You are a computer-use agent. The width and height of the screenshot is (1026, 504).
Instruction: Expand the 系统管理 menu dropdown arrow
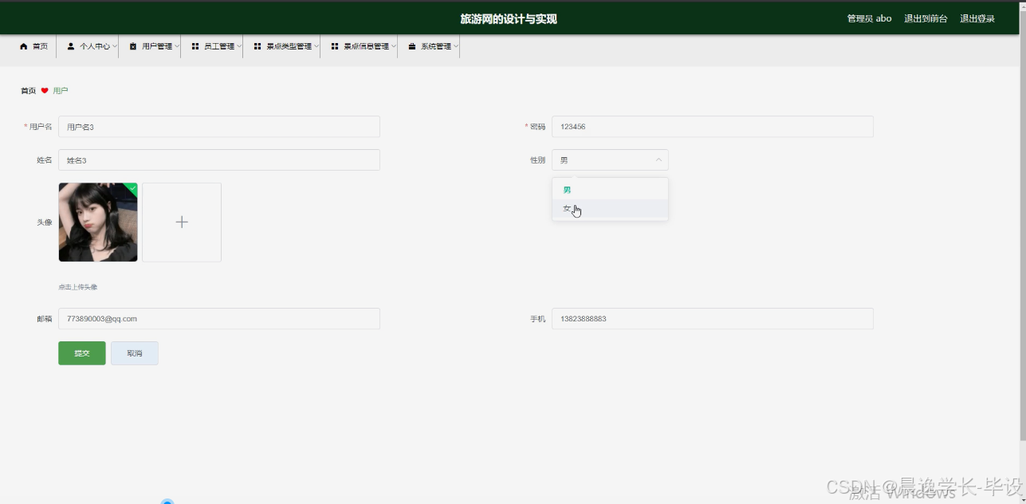coord(455,45)
